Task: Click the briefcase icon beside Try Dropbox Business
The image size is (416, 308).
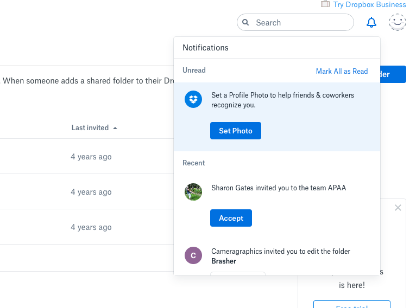Action: click(x=325, y=4)
